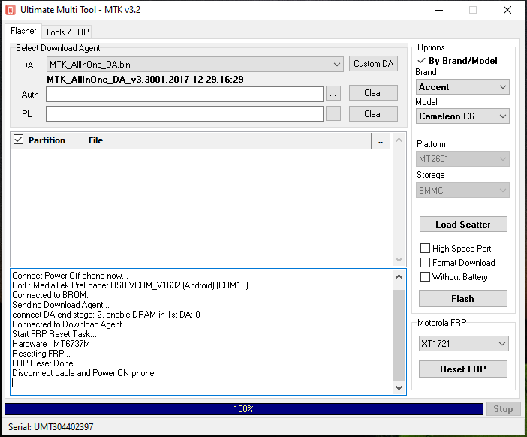Click the 'FRP Reset Done.' log line
This screenshot has height=437, width=527.
point(44,363)
